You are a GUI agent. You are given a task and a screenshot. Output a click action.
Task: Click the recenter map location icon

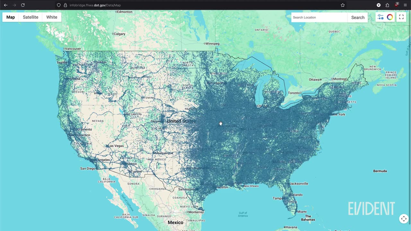404,219
